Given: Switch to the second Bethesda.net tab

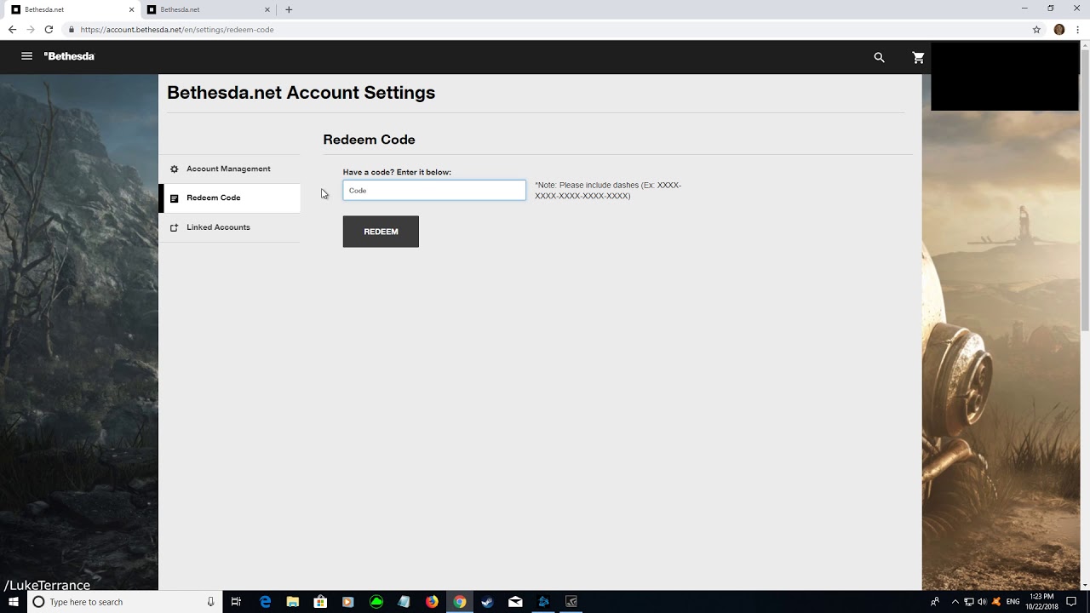Looking at the screenshot, I should [208, 9].
